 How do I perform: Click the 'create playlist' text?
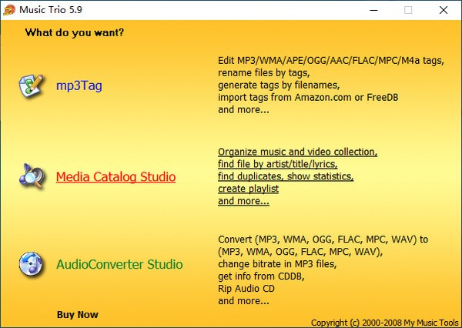click(249, 189)
